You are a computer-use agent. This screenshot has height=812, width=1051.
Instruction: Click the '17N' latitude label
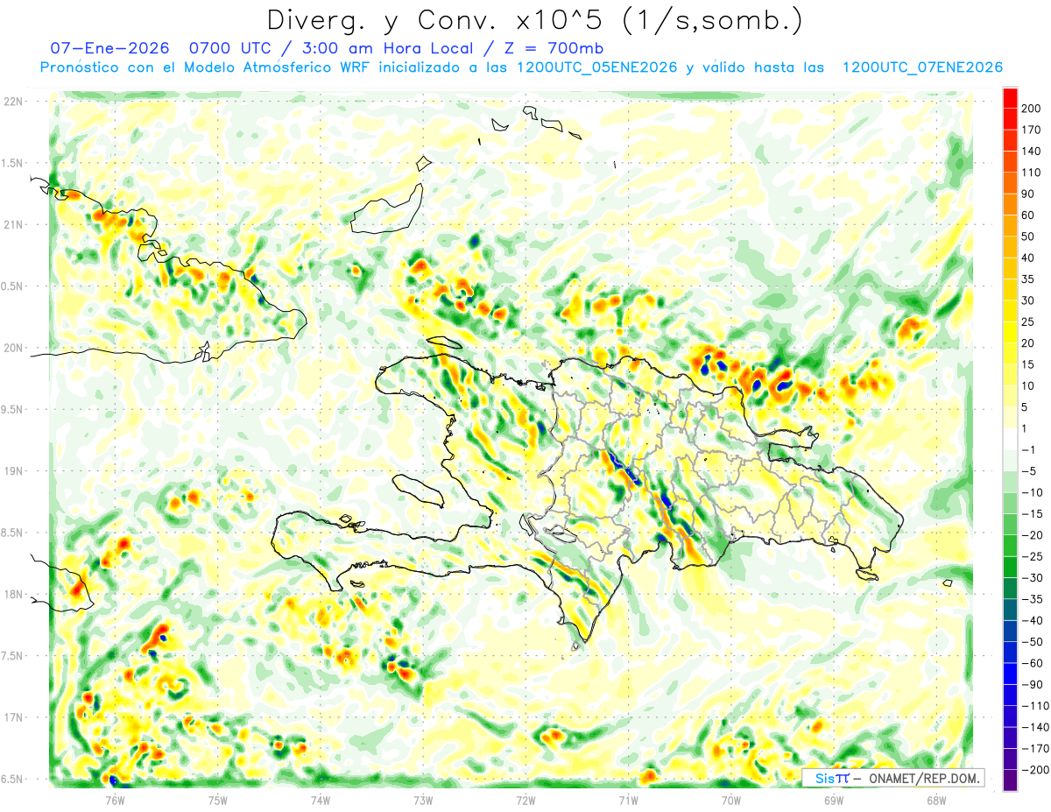(13, 717)
